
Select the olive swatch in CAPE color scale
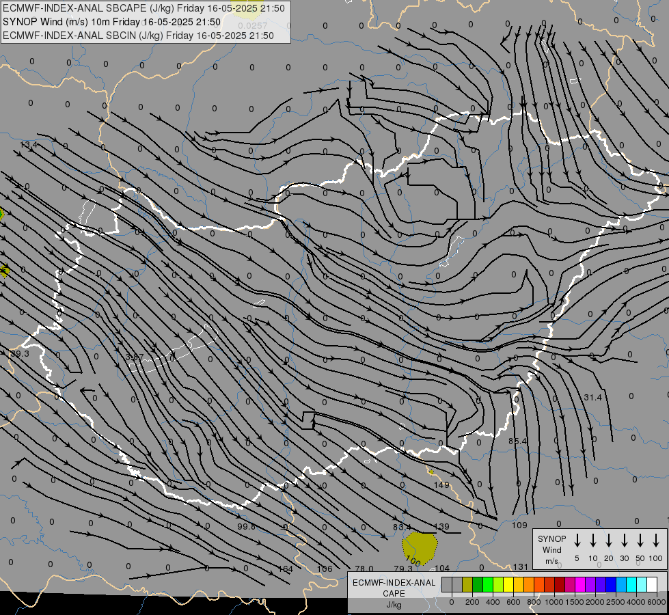tap(467, 584)
